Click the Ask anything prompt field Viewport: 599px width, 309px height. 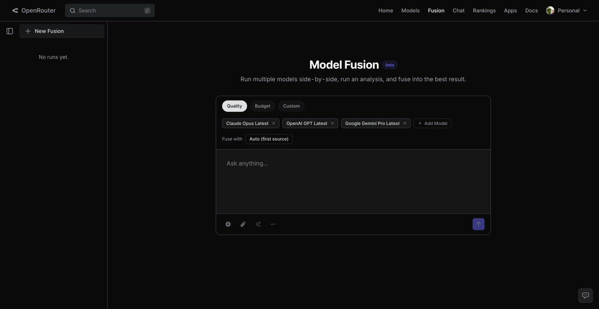point(353,181)
